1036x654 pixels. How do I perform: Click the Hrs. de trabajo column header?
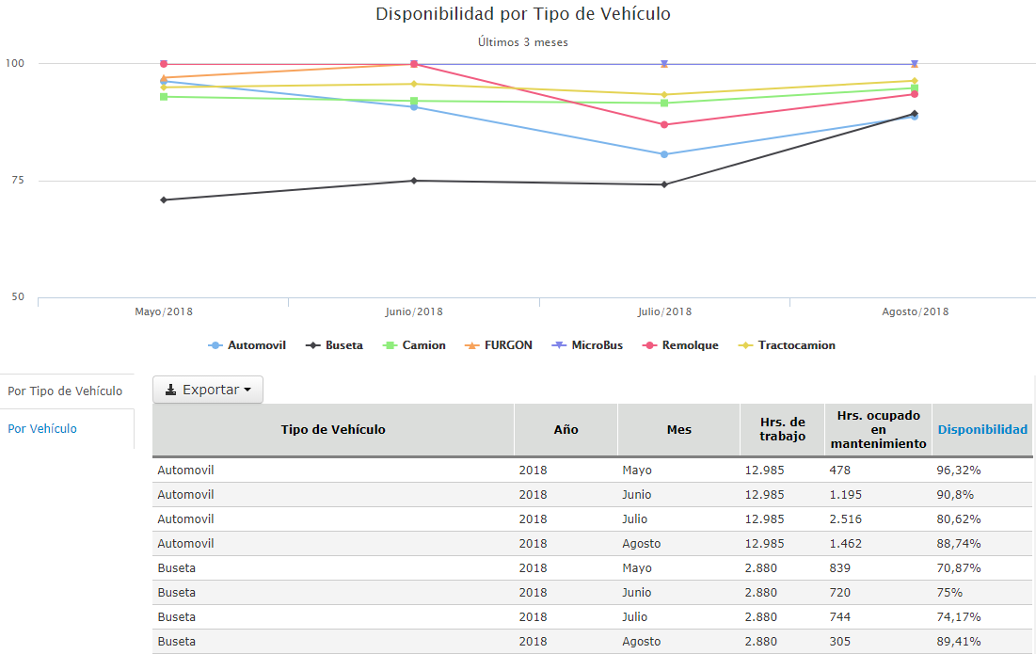(782, 429)
